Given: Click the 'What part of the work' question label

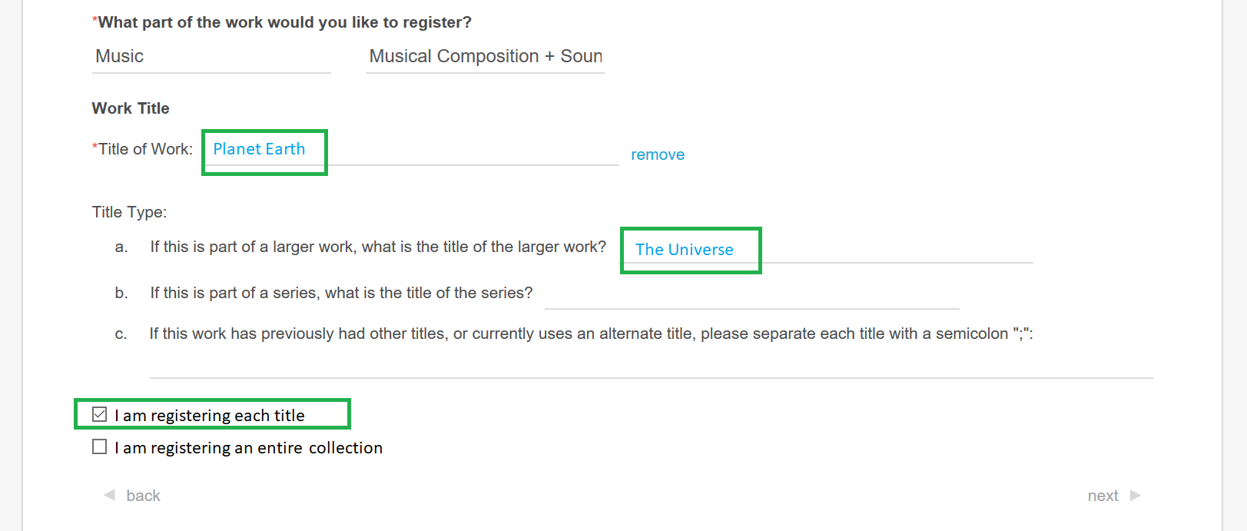Looking at the screenshot, I should pos(284,22).
